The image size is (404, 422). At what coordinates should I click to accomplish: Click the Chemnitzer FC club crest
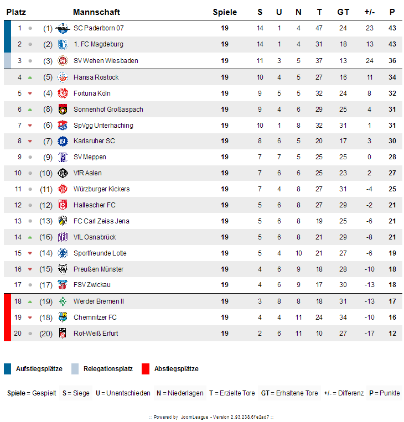tap(63, 317)
